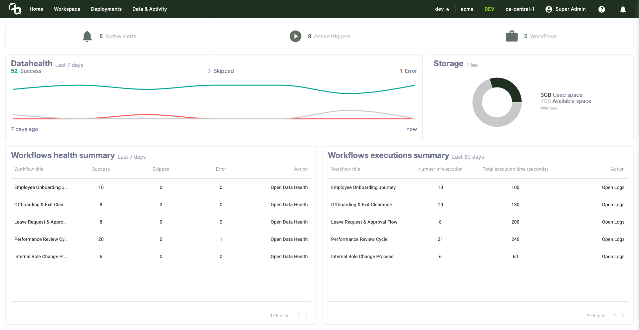Viewport: 639px width, 330px height.
Task: Click the app logo icon in top-left
Action: (x=15, y=9)
